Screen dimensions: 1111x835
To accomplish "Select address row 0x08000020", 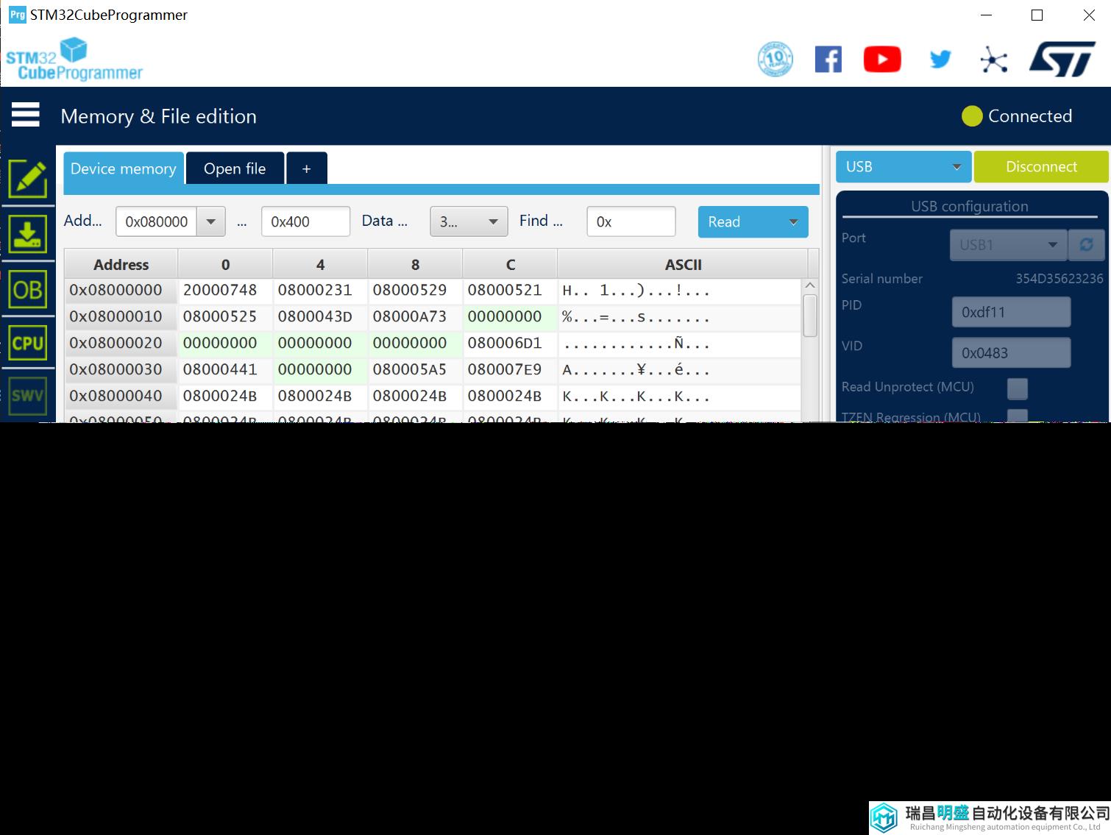I will click(121, 343).
